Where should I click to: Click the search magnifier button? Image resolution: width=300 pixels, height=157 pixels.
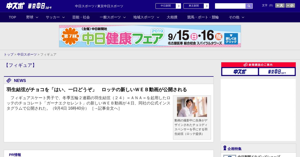coord(249,6)
